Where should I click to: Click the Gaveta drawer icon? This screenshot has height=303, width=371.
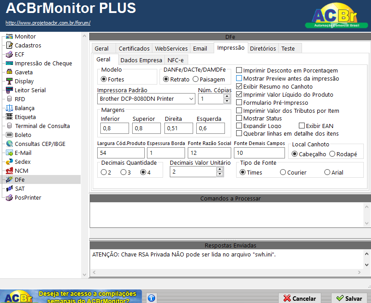tap(9, 72)
